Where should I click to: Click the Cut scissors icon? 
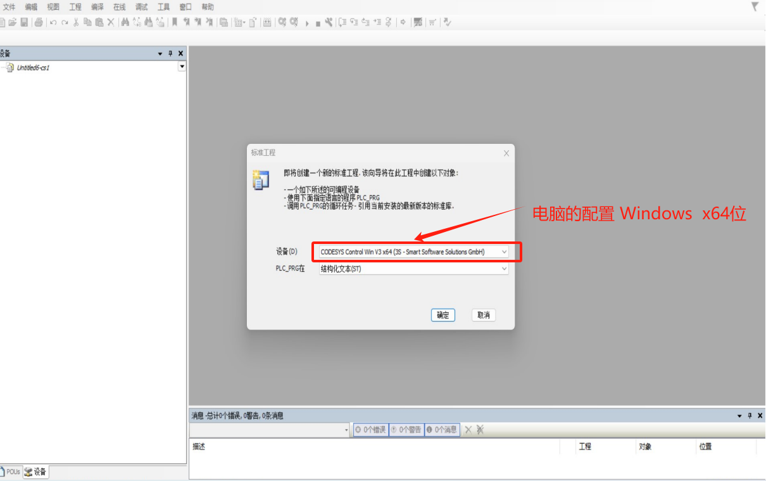click(x=76, y=22)
